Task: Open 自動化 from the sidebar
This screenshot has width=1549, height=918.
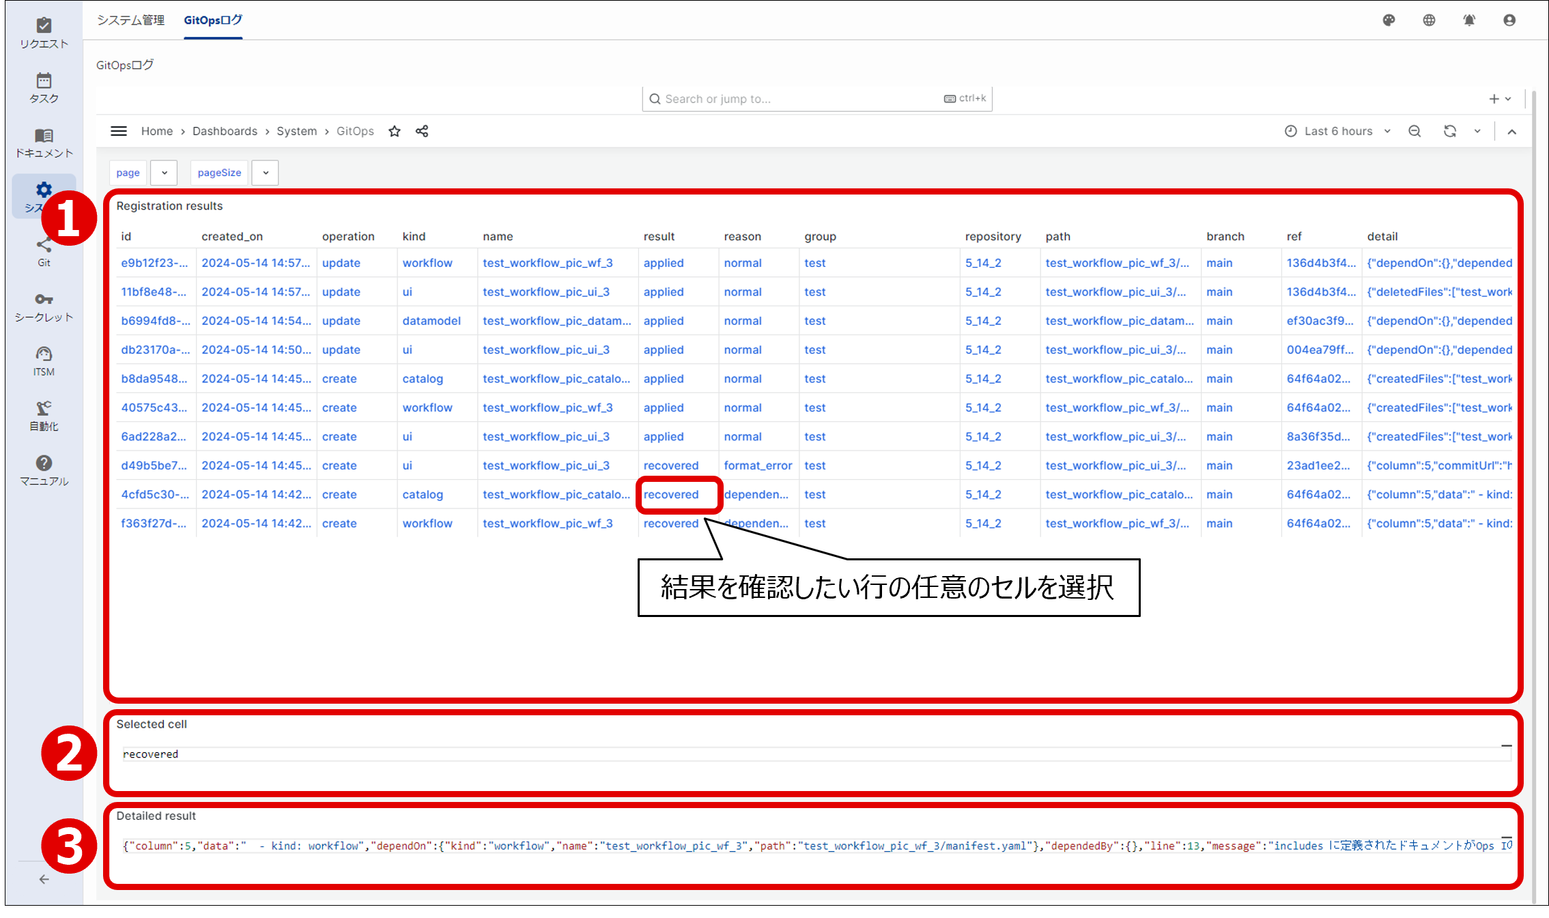Action: tap(43, 415)
